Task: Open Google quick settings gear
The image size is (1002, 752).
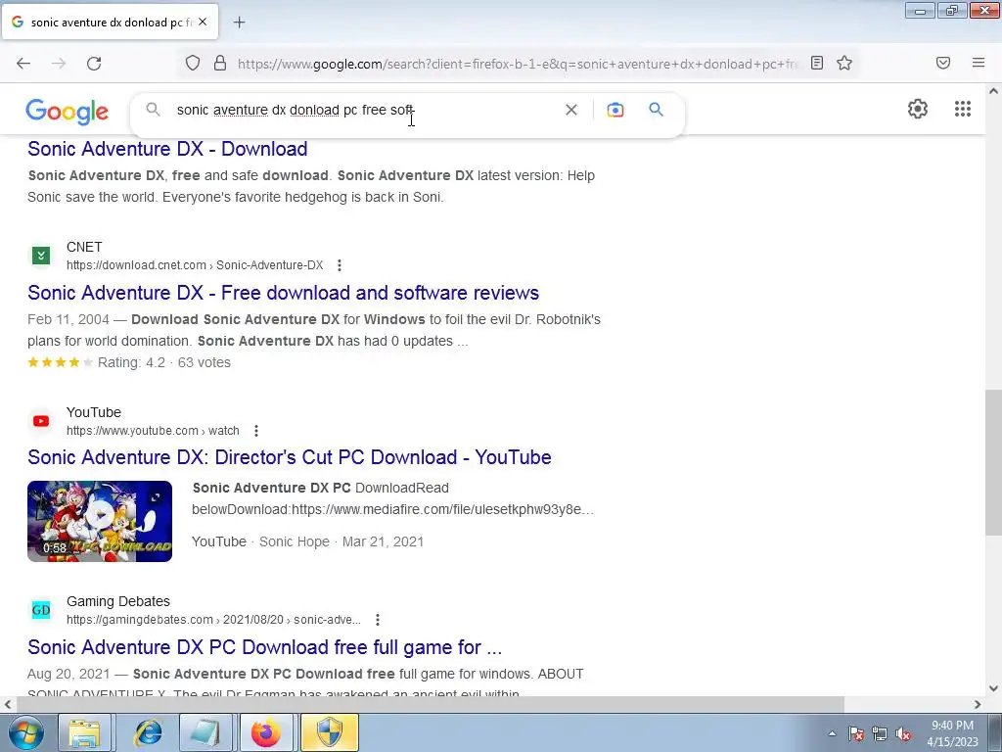Action: pos(918,109)
